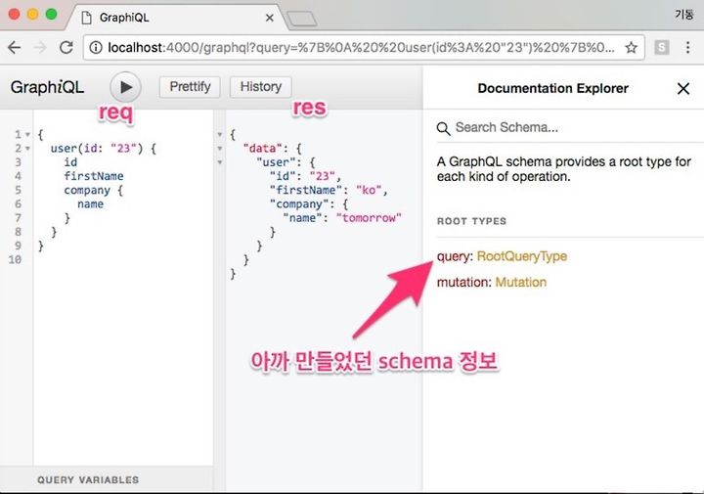Viewport: 704px width, 494px height.
Task: Click the Root Types heading
Action: tap(471, 221)
